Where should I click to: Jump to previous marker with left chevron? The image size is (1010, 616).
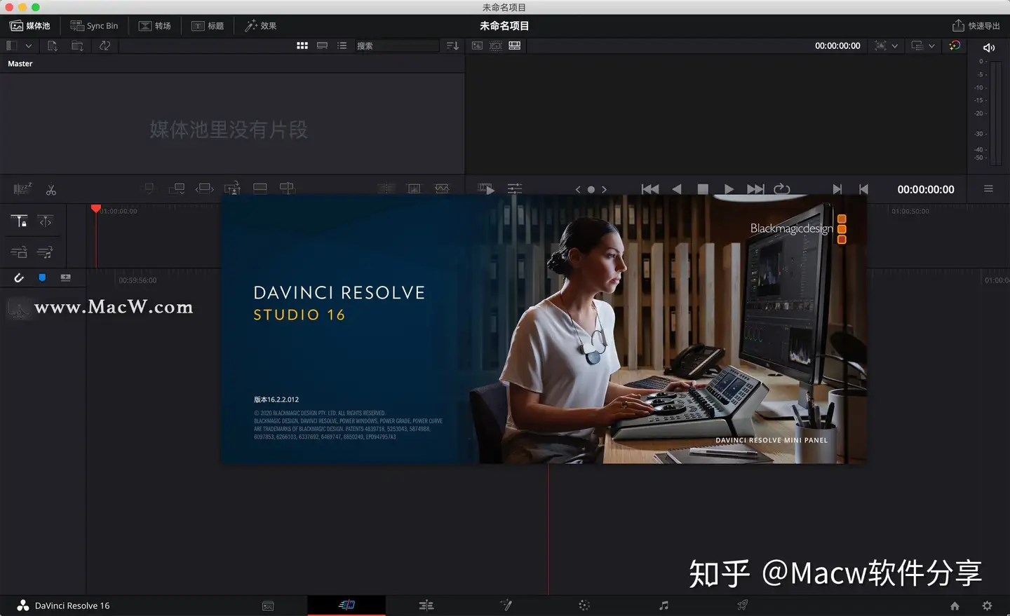[x=578, y=189]
